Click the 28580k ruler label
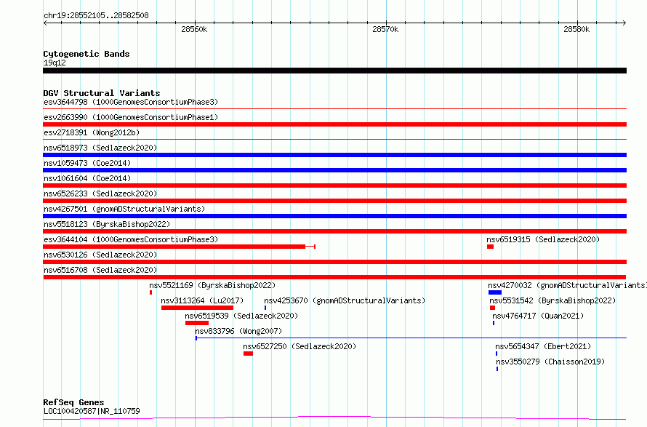Image resolution: width=647 pixels, height=427 pixels. point(576,29)
